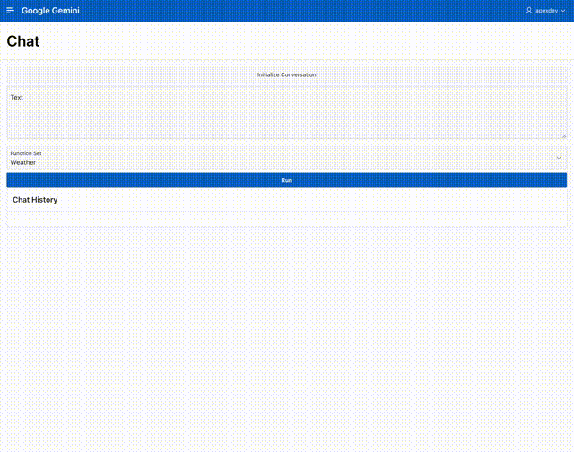Viewport: 574px width, 452px height.
Task: Click the Function Set chevron arrow
Action: click(559, 158)
